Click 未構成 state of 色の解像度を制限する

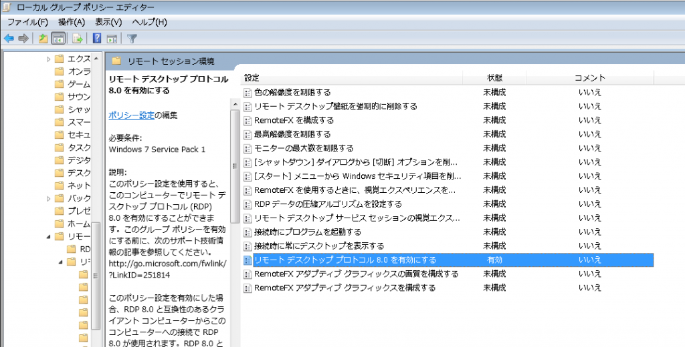click(x=494, y=92)
